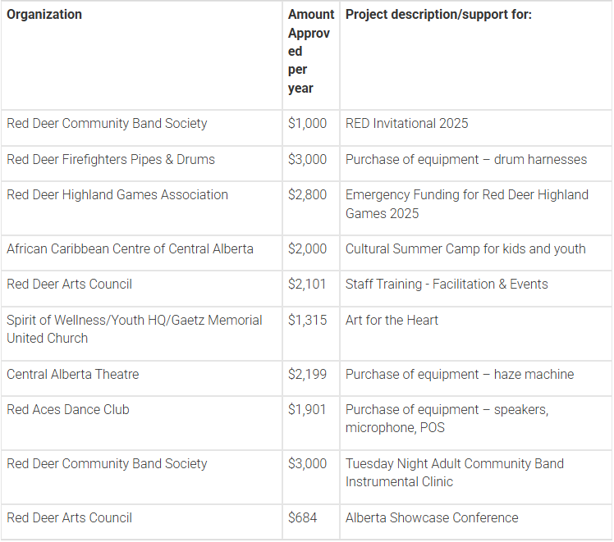Click the Organization column header
The image size is (614, 542).
pyautogui.click(x=44, y=15)
